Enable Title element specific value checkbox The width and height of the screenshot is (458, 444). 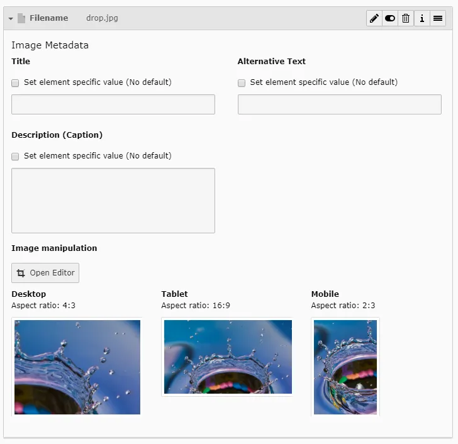[15, 83]
